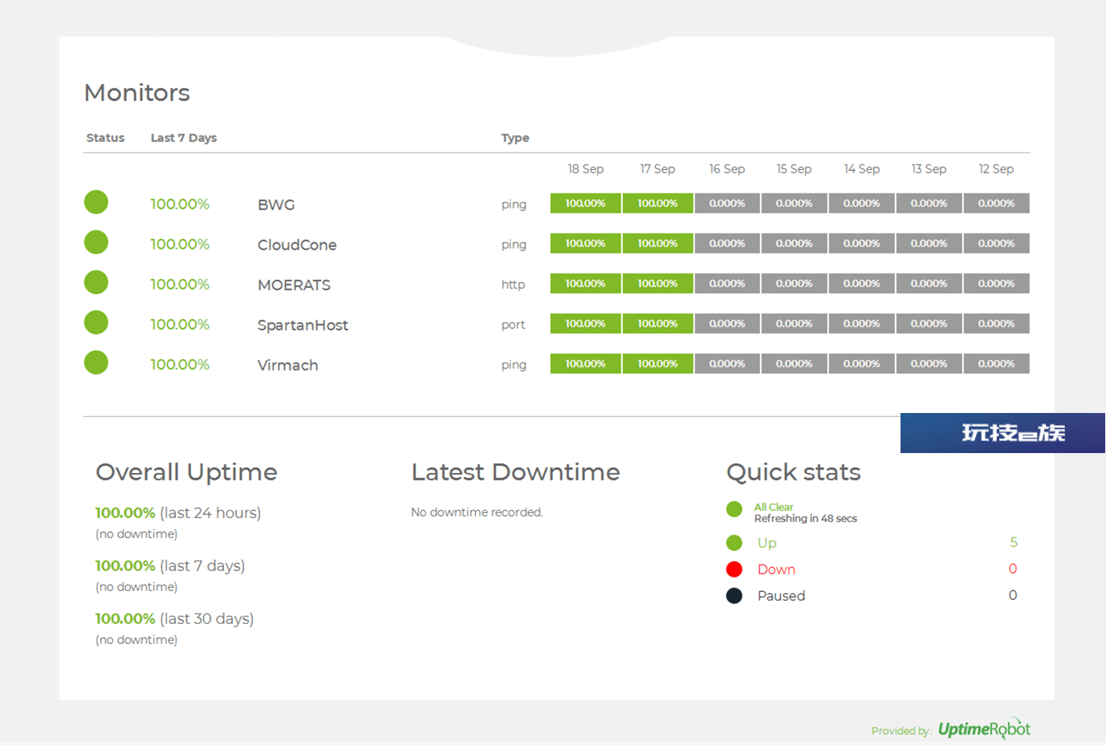Click the 12 Sep column header
The width and height of the screenshot is (1106, 745).
pyautogui.click(x=996, y=169)
